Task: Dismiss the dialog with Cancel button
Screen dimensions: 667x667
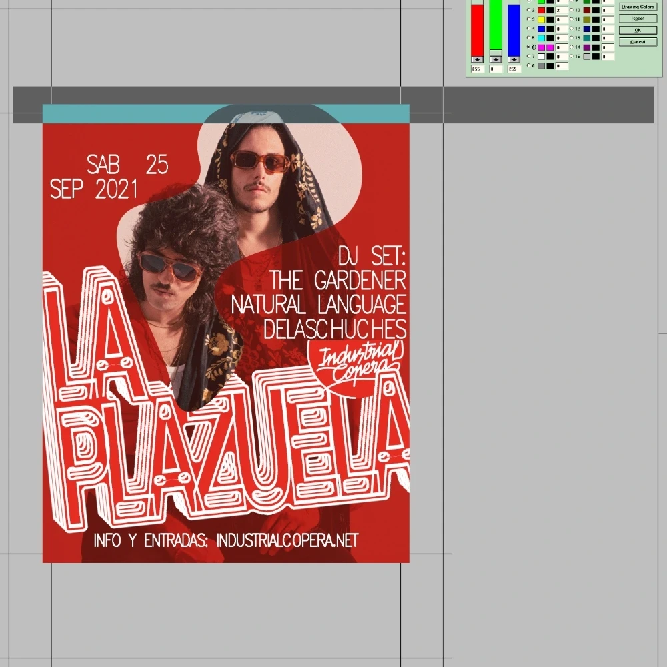Action: click(638, 41)
